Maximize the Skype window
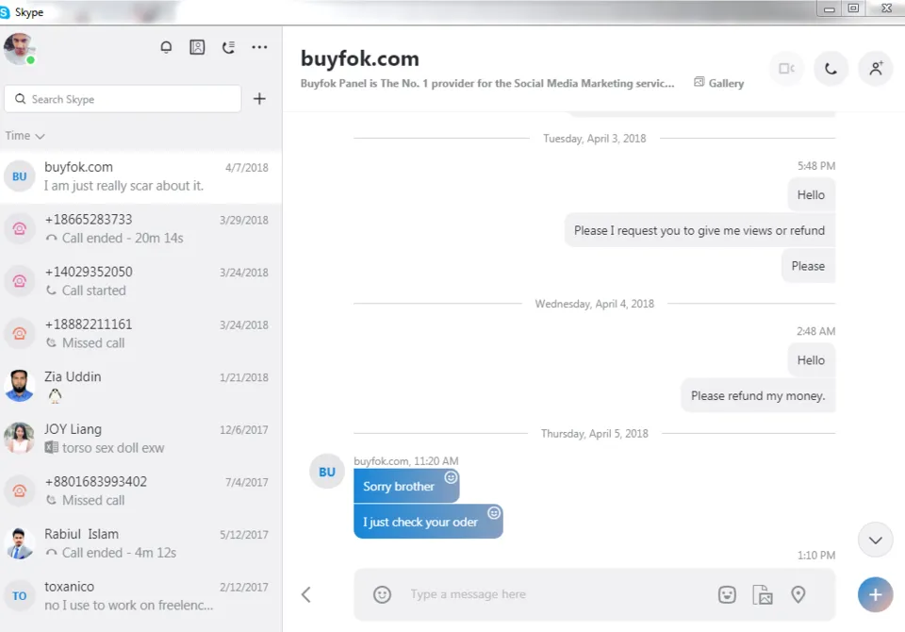This screenshot has width=905, height=632. 854,8
